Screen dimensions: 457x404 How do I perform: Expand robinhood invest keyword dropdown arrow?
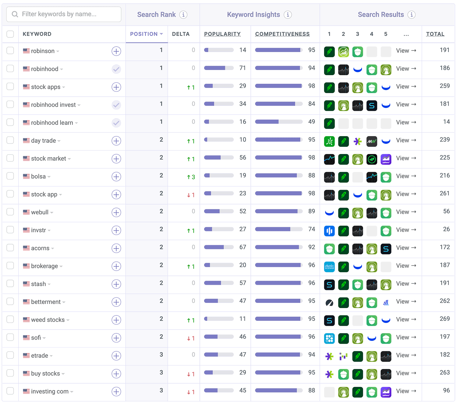(79, 105)
